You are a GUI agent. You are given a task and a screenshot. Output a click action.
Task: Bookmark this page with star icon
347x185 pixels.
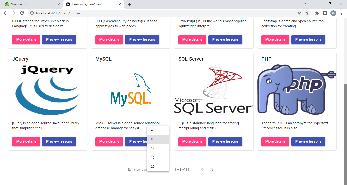pos(307,13)
